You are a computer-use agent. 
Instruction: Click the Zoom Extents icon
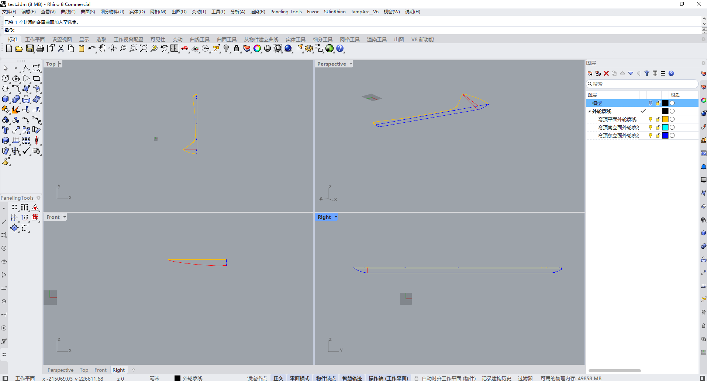(x=144, y=49)
